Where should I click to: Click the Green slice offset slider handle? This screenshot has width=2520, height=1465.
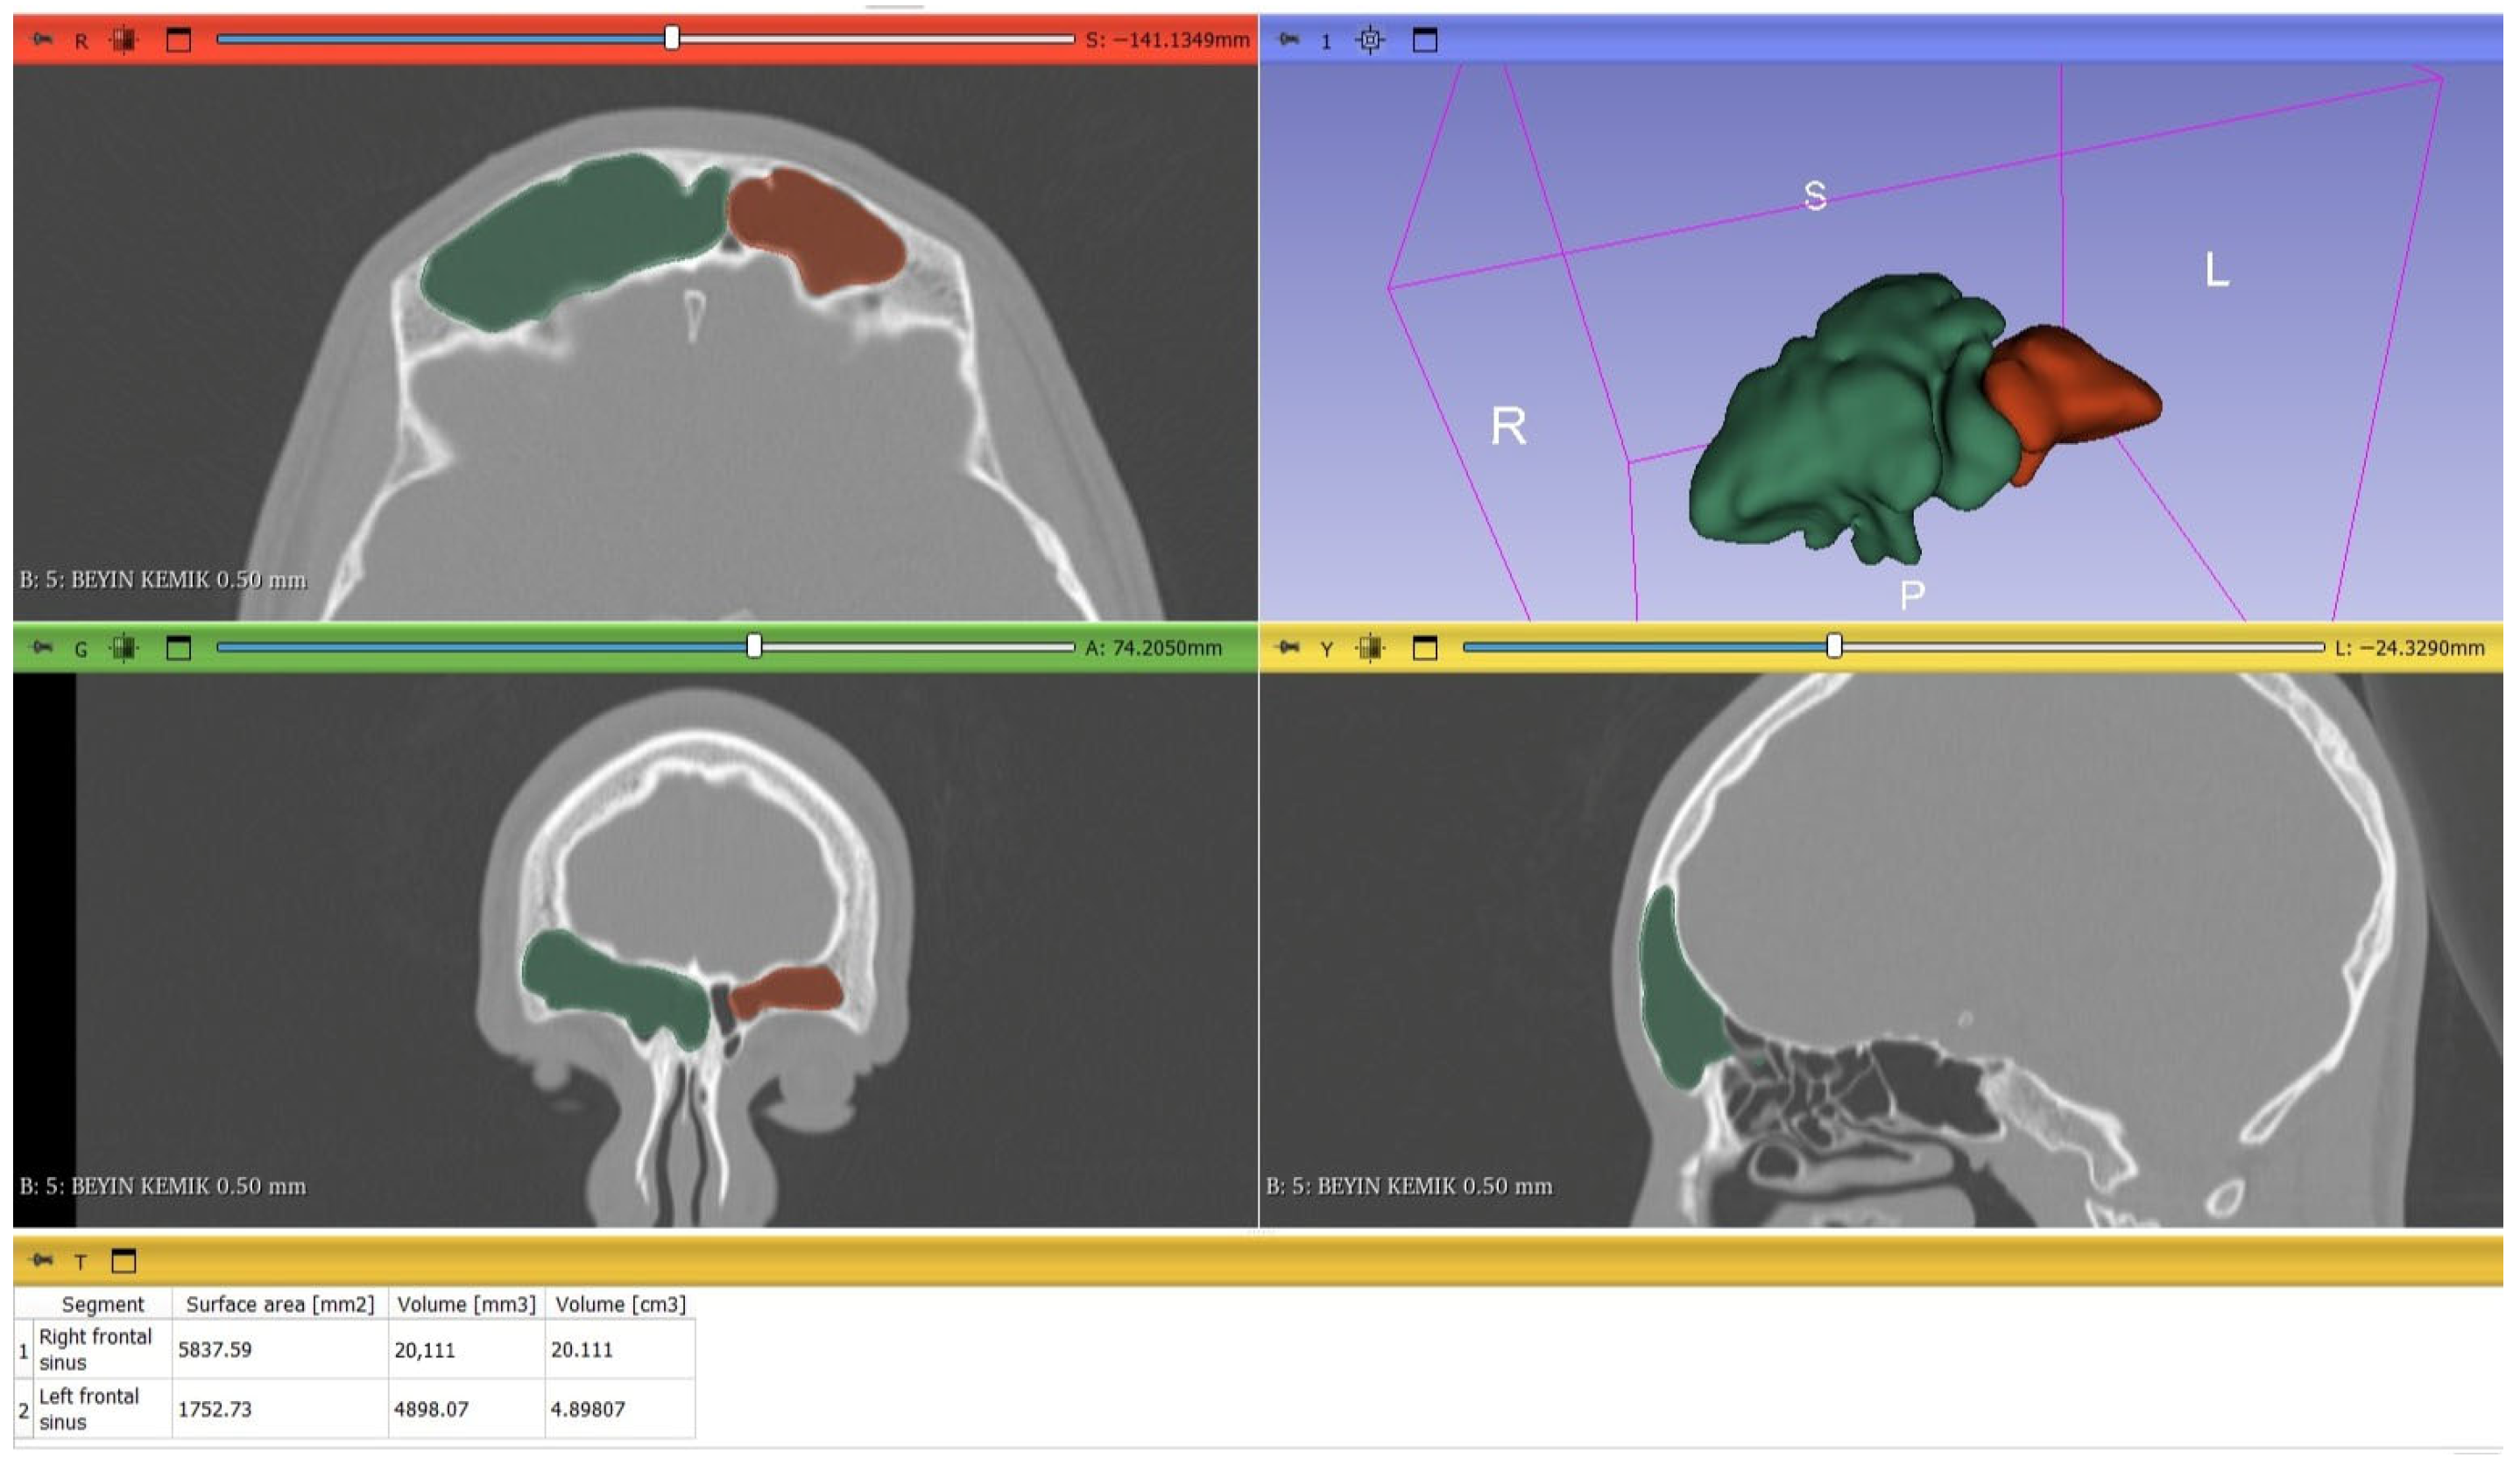[x=755, y=648]
